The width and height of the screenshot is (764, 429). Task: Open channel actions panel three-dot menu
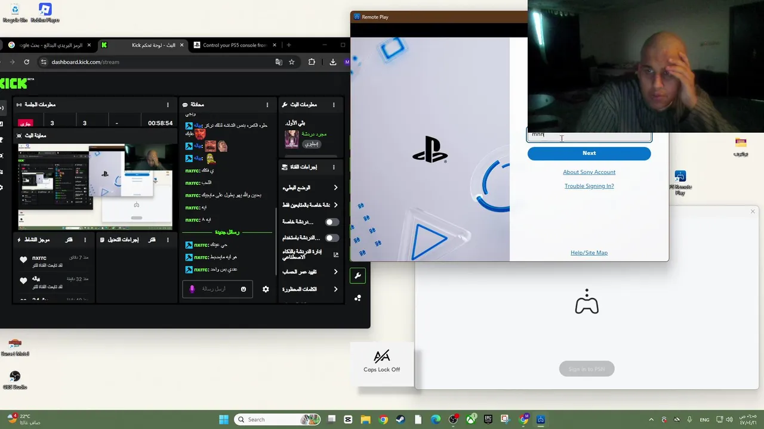[334, 167]
